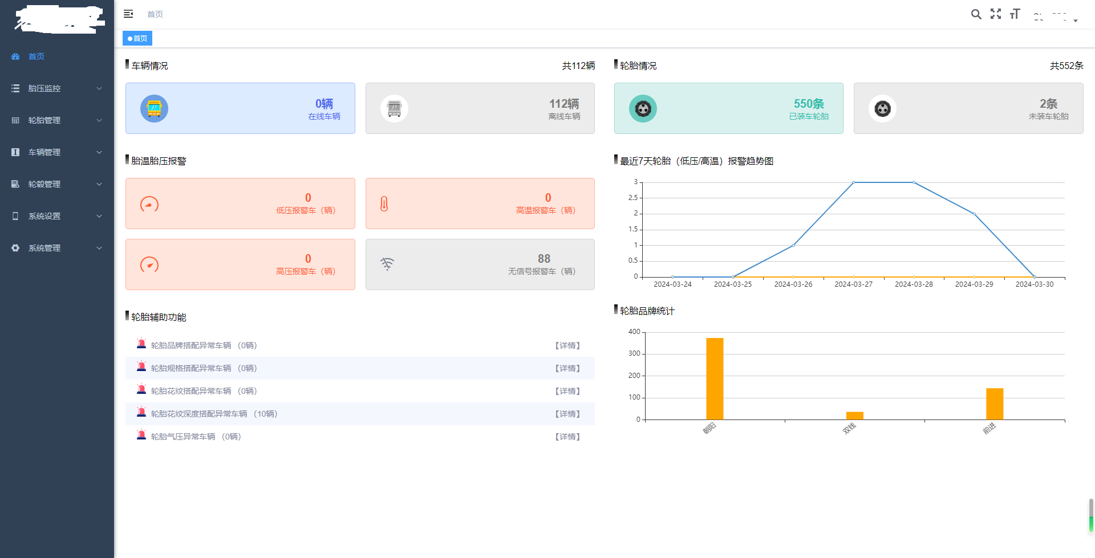Click the online vehicles bus icon
Image resolution: width=1095 pixels, height=558 pixels.
[x=154, y=108]
